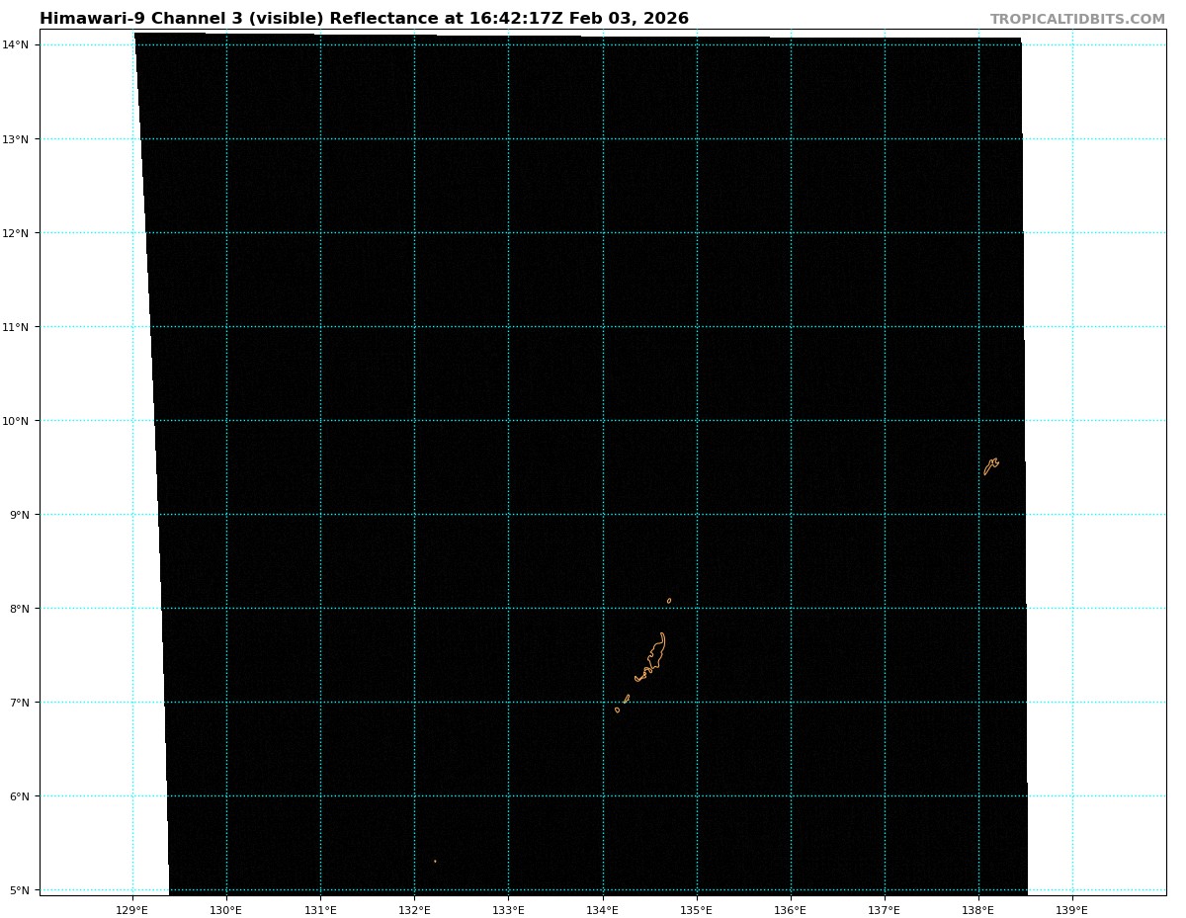Screen dimensions: 1186x918
Task: Click the tiny orange dot near 132°E, 5°N
Action: 435,861
